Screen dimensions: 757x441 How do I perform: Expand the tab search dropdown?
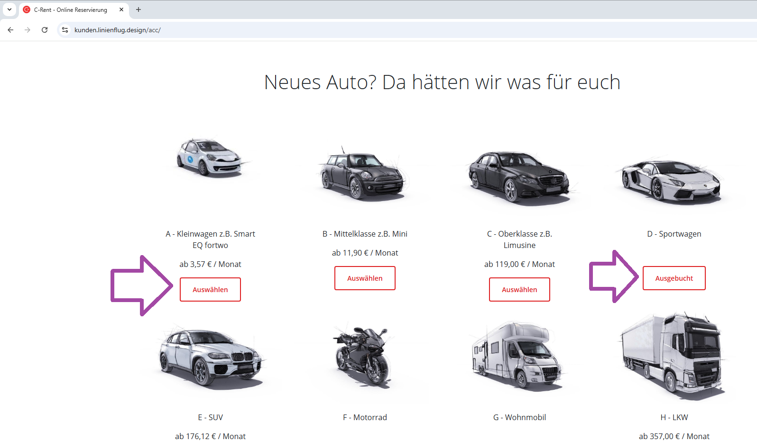pyautogui.click(x=9, y=9)
